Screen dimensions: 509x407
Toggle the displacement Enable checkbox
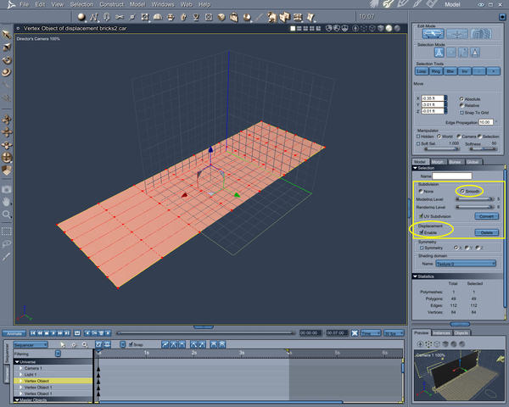pos(420,231)
